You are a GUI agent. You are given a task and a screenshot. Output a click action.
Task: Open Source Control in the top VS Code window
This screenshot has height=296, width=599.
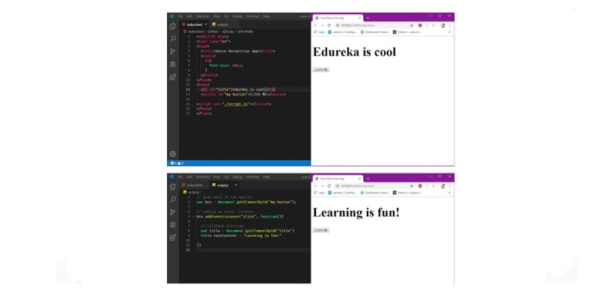(x=173, y=52)
